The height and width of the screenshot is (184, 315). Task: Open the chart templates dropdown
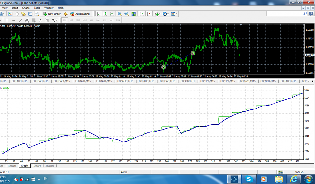(174, 14)
